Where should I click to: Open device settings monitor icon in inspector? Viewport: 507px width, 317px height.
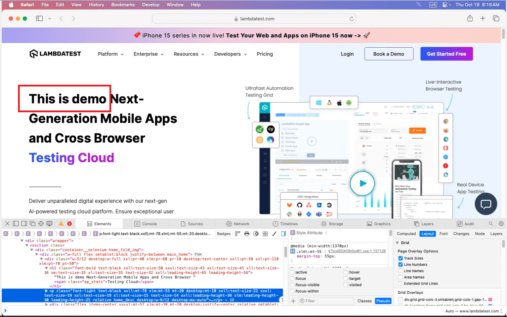click(x=49, y=223)
